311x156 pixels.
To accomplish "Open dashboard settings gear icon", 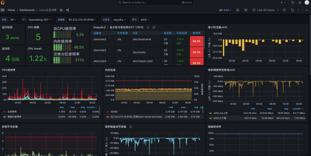I will pos(246,10).
